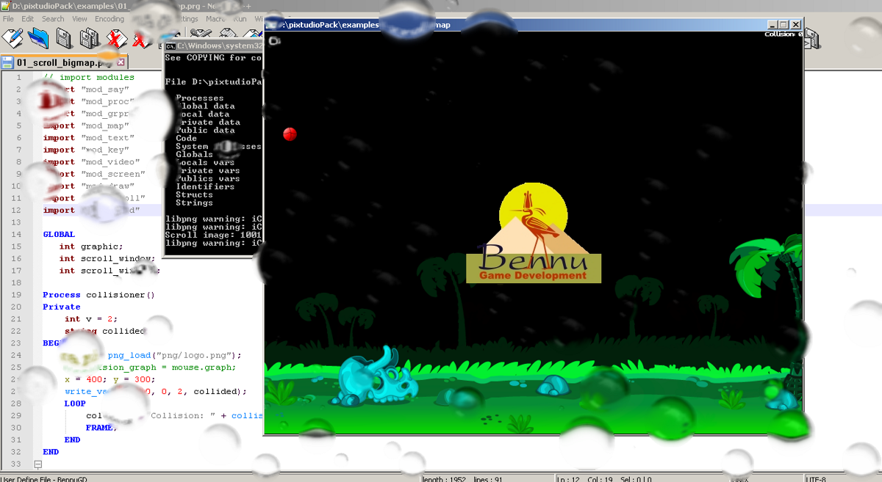Screen dimensions: 882x482
Task: Click the "length : 1952" status bar entry
Action: (x=445, y=479)
